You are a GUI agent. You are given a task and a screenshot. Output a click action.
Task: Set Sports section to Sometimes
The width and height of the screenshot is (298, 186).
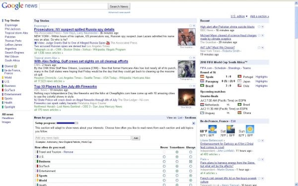click(x=177, y=176)
